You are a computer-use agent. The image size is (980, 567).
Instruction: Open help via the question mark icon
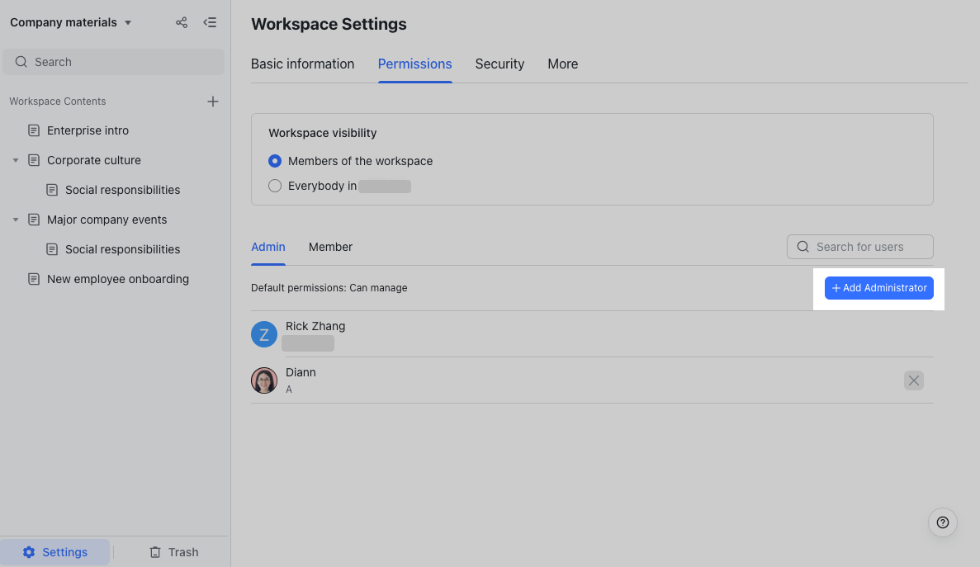click(x=942, y=522)
